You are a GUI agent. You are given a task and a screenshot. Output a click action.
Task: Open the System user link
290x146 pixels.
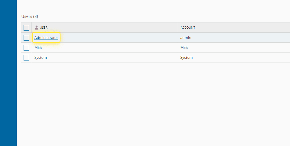click(x=40, y=57)
